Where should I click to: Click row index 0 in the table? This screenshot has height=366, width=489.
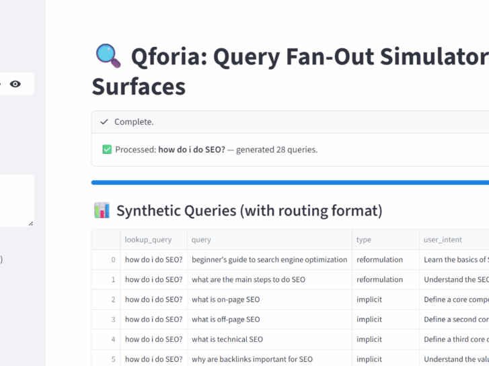coord(106,259)
